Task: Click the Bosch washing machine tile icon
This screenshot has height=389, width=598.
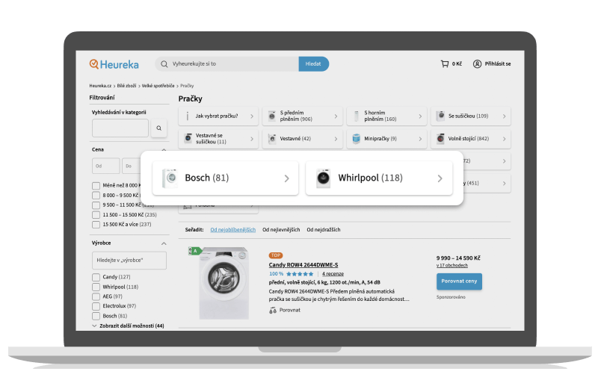Action: tap(170, 178)
